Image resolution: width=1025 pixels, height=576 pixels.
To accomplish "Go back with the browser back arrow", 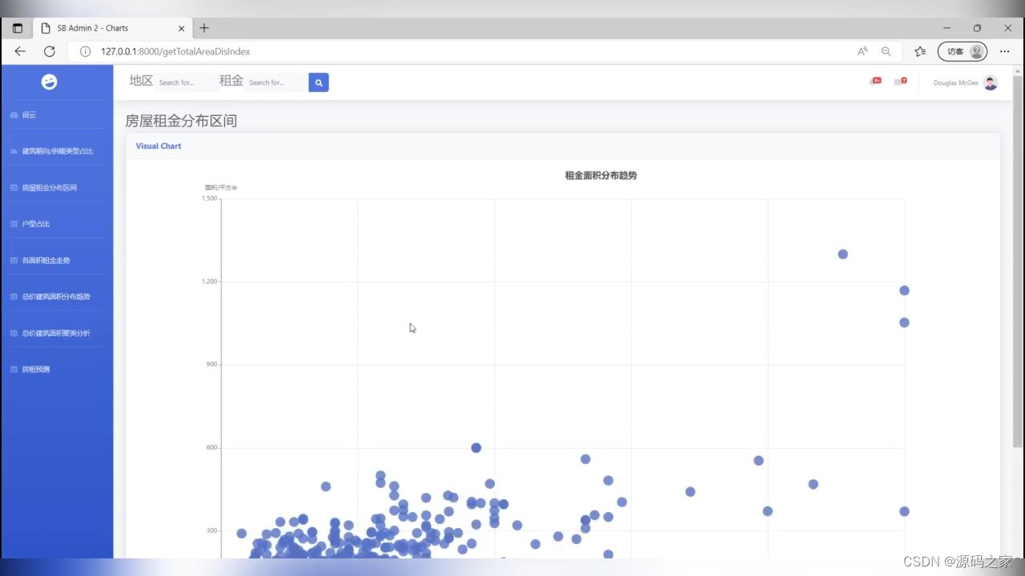I will tap(20, 51).
